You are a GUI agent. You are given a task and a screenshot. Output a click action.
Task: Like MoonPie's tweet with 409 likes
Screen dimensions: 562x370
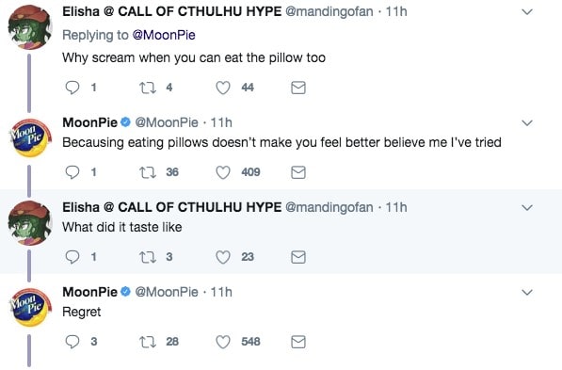(x=222, y=172)
